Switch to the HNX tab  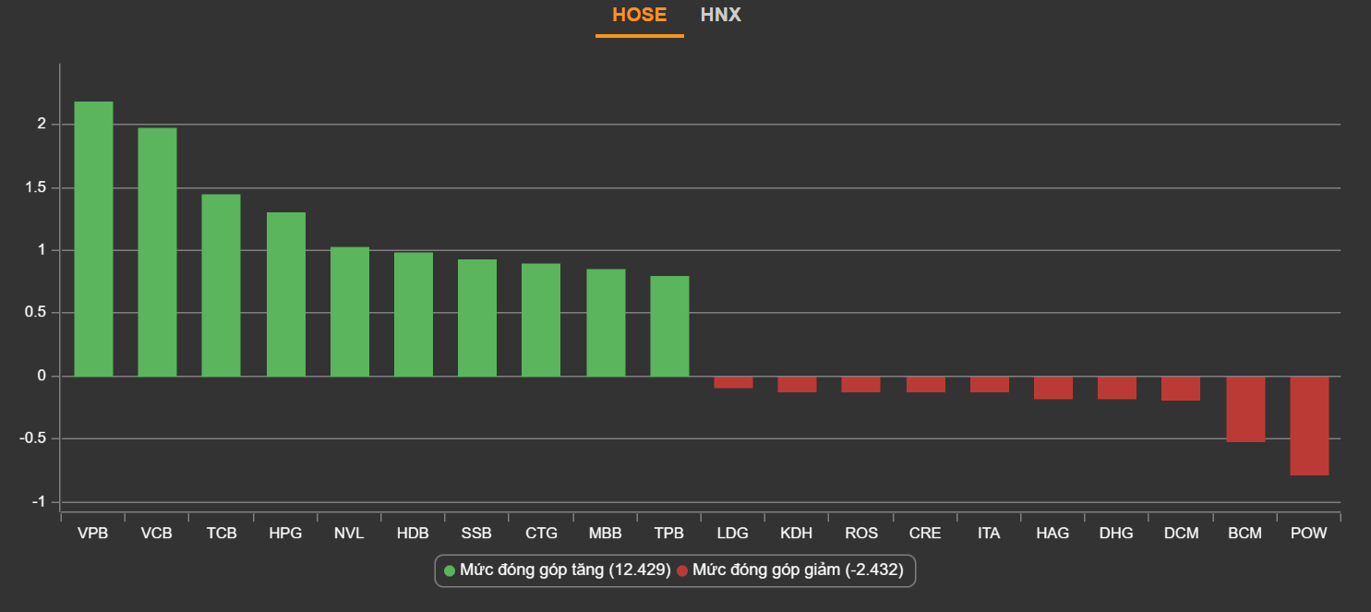(x=720, y=16)
